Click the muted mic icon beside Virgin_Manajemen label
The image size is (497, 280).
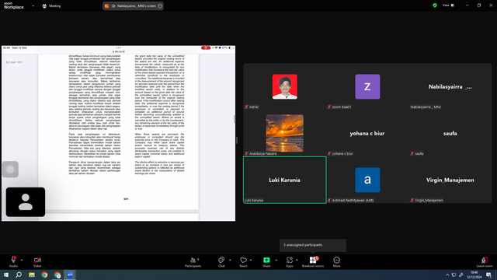[x=412, y=201]
